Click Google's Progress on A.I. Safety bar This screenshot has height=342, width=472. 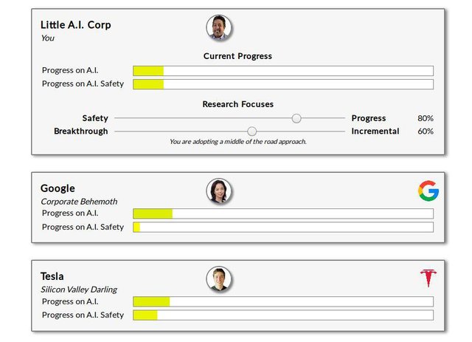click(x=283, y=227)
